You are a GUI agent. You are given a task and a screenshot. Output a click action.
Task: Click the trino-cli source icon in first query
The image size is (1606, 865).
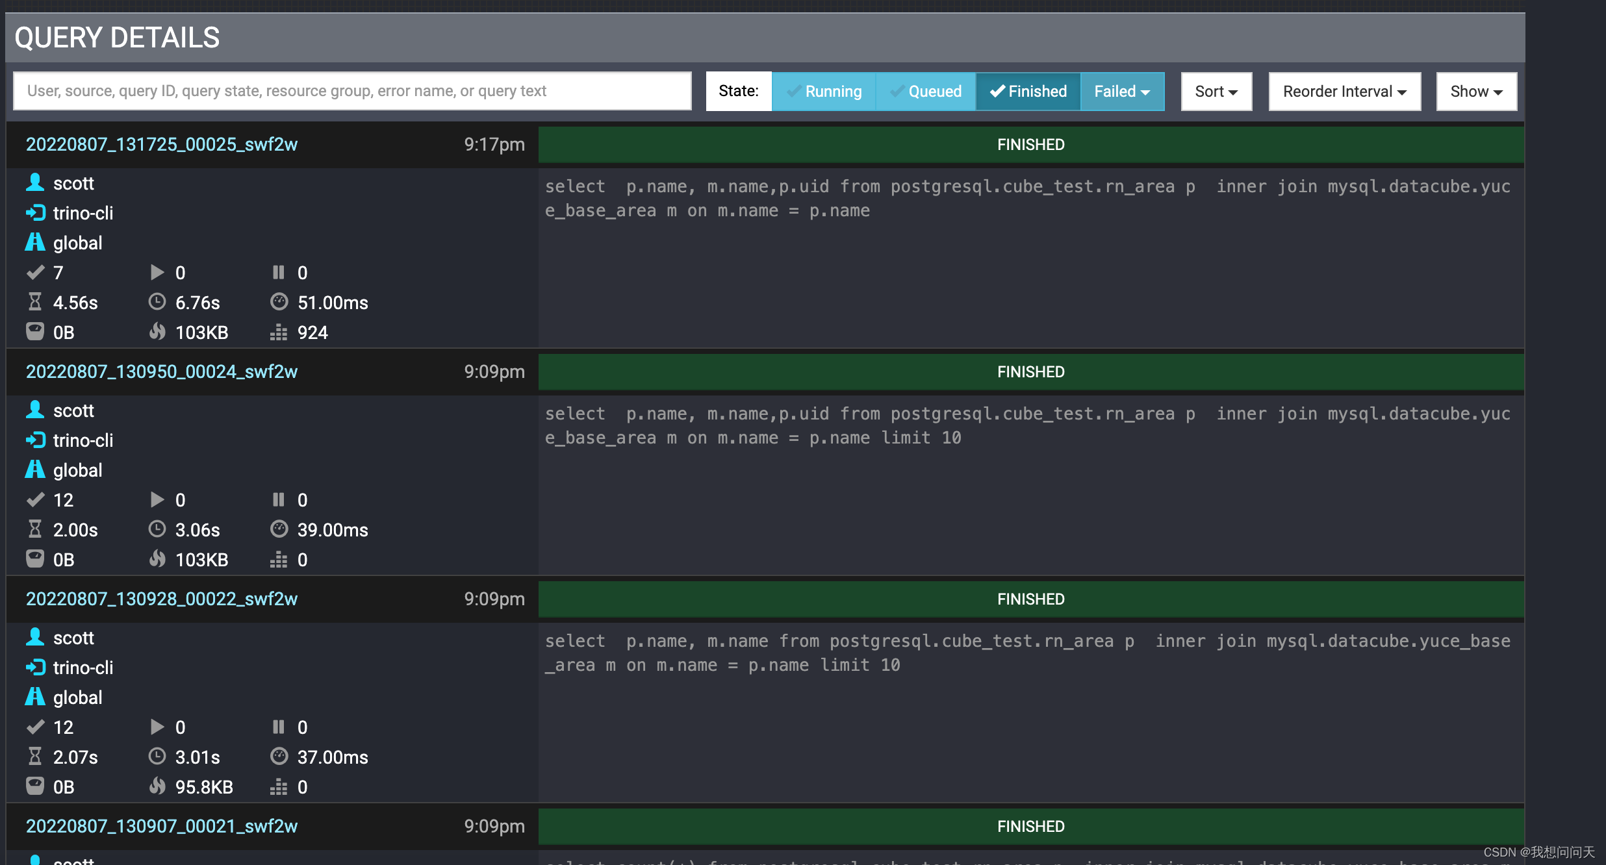coord(35,212)
